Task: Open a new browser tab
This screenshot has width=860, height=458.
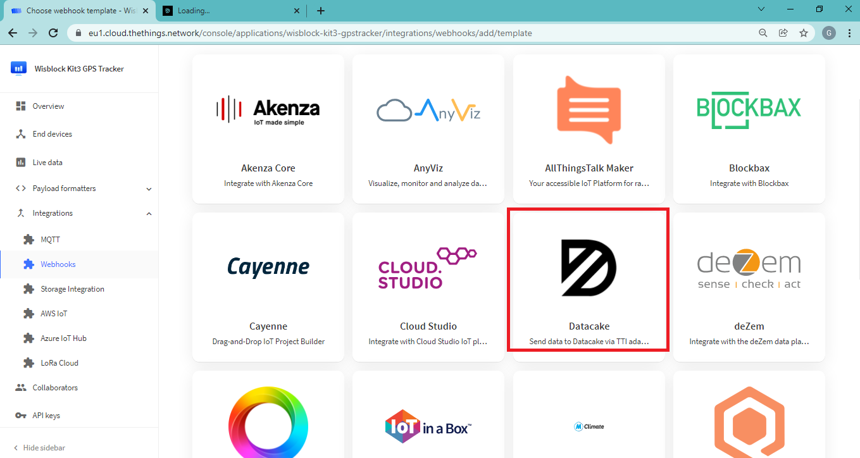Action: (x=321, y=11)
